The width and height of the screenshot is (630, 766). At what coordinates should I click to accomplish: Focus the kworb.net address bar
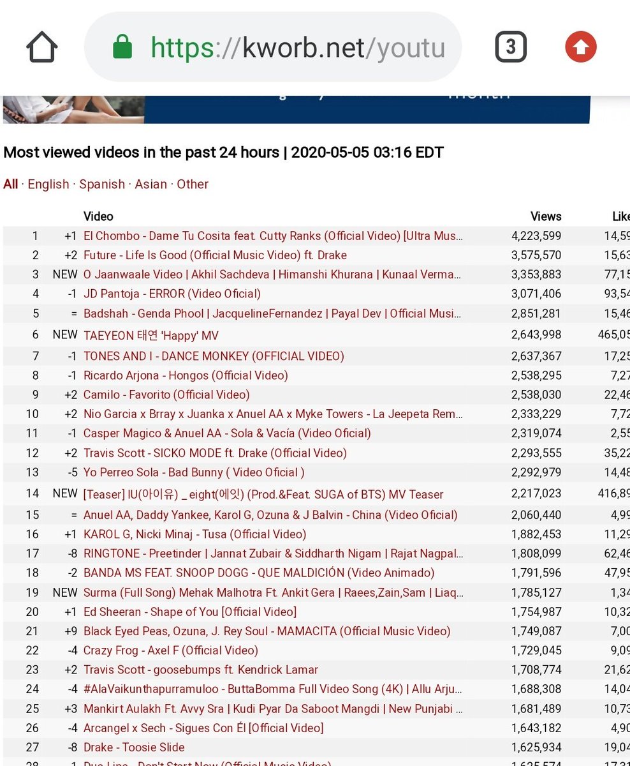(273, 47)
